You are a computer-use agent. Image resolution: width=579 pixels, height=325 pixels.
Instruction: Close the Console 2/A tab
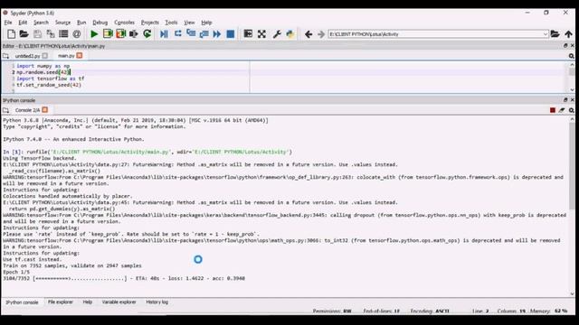(44, 110)
